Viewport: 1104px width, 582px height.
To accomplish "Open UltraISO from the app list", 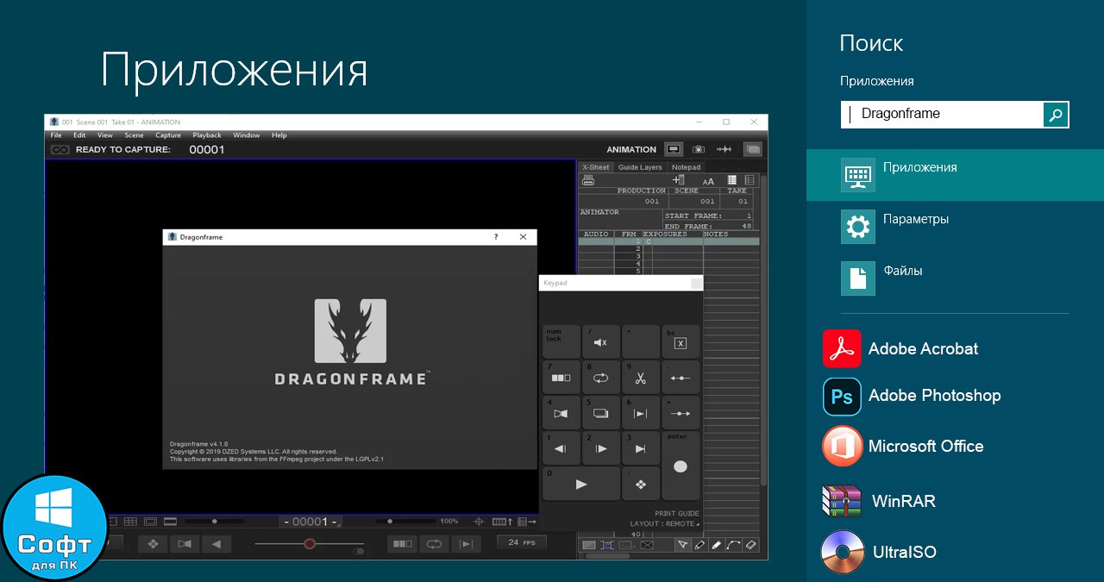I will click(x=880, y=552).
